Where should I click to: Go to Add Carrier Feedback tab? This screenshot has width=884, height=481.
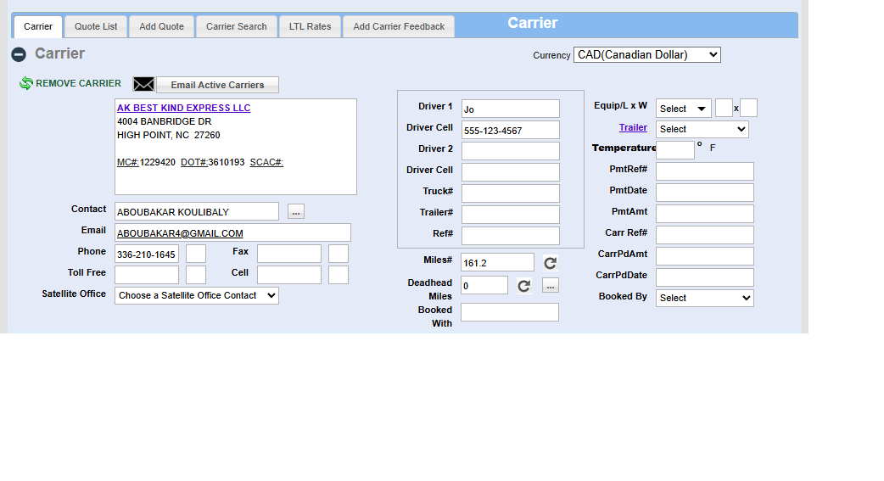pos(398,26)
